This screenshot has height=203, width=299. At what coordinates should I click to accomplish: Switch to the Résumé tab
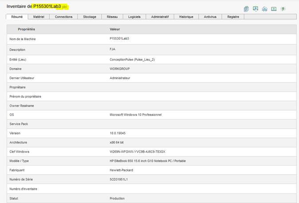pos(17,17)
